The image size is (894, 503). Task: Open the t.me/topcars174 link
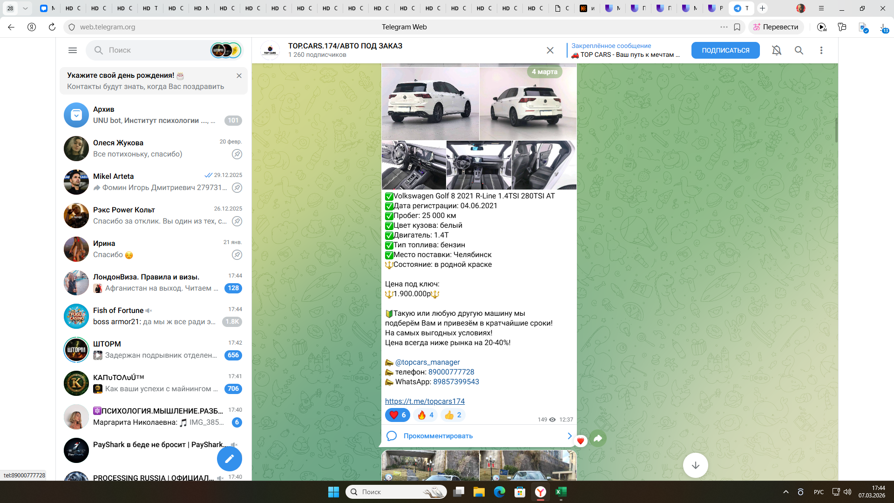(425, 401)
